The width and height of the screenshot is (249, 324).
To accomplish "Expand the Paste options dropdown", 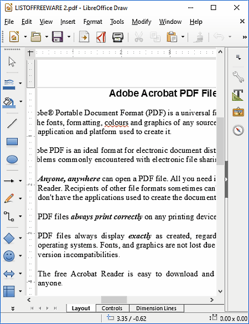I will click(x=183, y=37).
